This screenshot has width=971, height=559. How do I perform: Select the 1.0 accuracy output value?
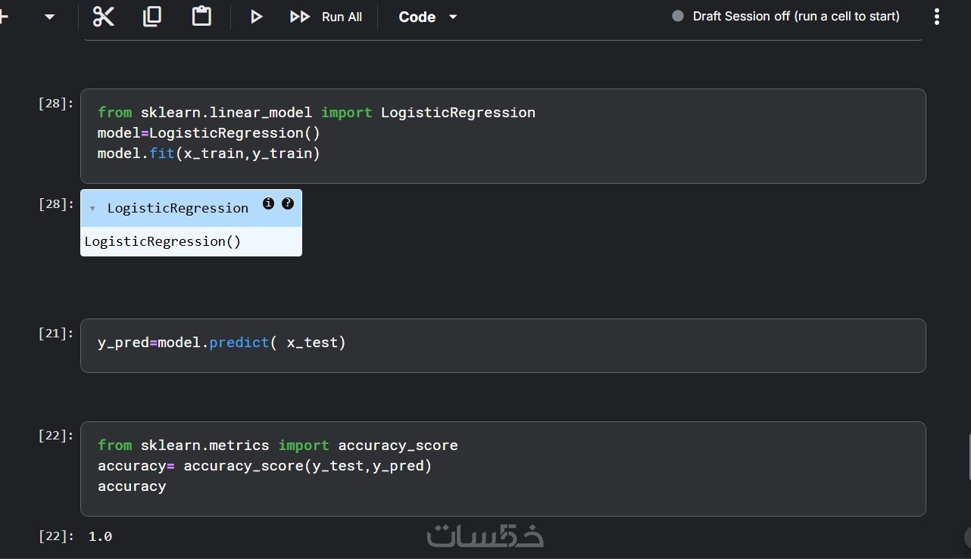(100, 536)
